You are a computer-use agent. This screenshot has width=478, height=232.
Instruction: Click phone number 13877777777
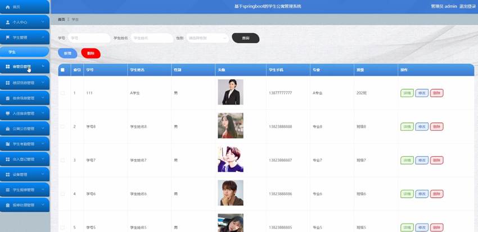[x=280, y=93]
